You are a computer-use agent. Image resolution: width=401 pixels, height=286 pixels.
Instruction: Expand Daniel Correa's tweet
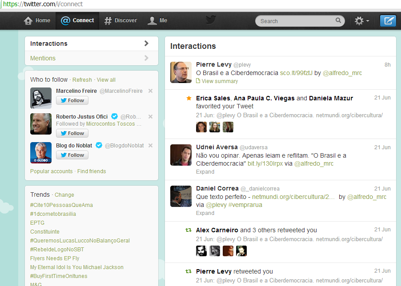pos(205,213)
